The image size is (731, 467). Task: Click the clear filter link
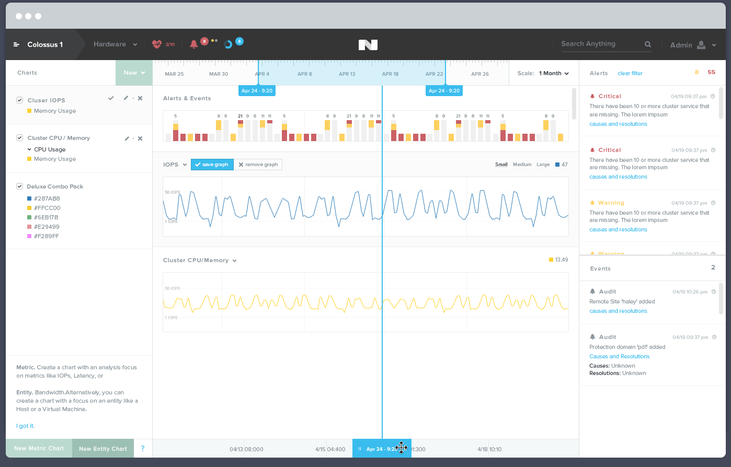point(630,74)
